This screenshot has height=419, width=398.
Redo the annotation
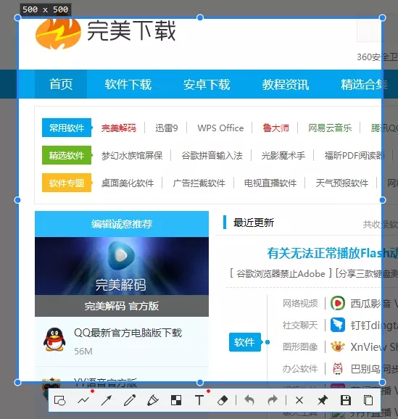coord(273,400)
